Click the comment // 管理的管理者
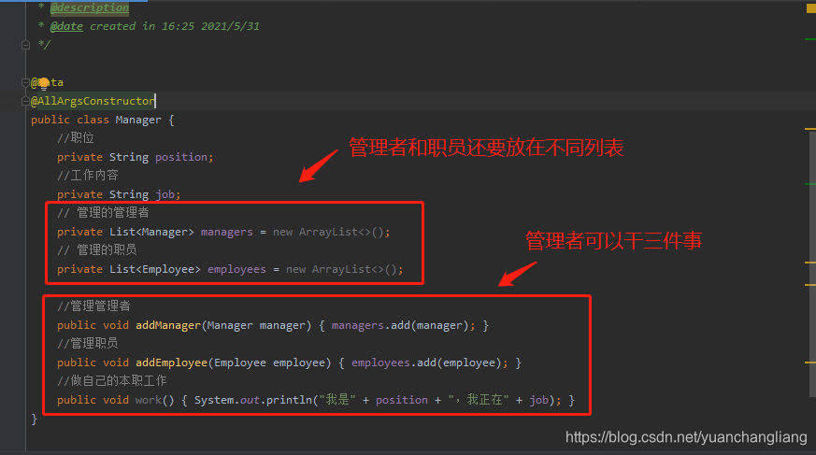The width and height of the screenshot is (816, 455). (103, 213)
